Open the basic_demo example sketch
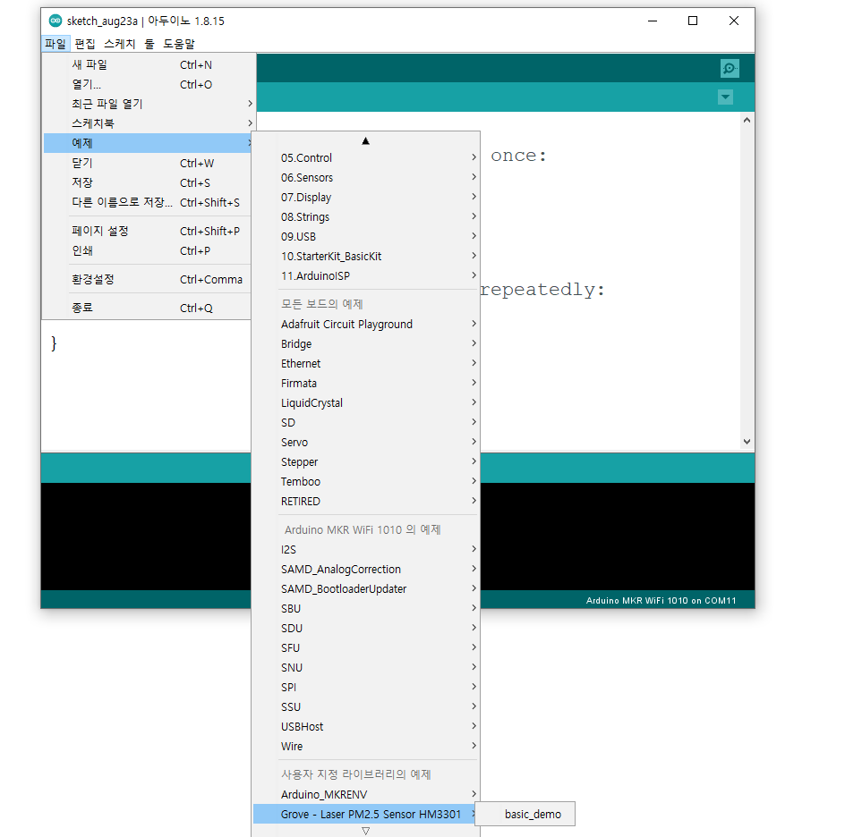Screen dimensions: 845x837 (x=525, y=814)
